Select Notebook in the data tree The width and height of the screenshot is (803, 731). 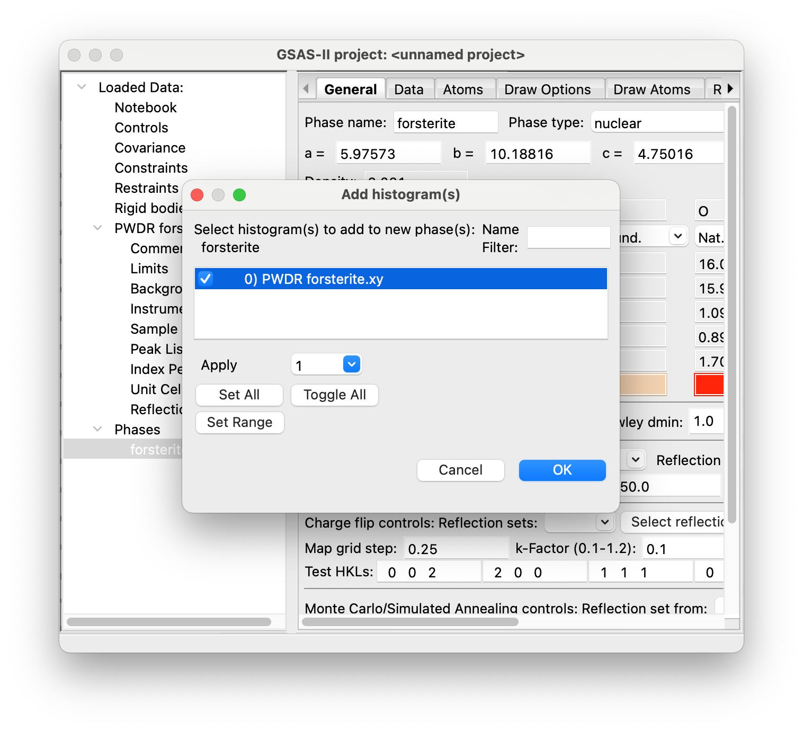[x=146, y=108]
